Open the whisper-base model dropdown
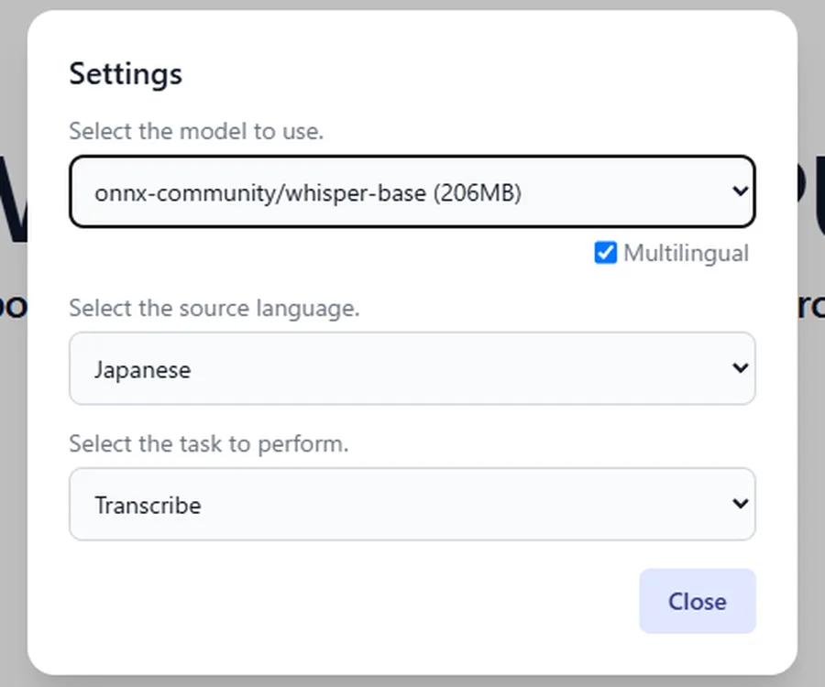The width and height of the screenshot is (825, 687). (412, 191)
